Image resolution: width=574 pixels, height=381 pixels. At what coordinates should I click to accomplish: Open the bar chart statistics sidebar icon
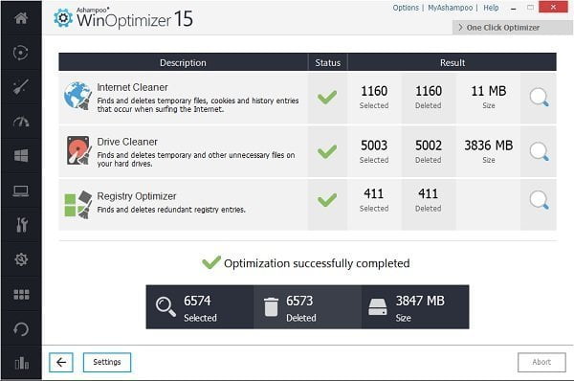click(x=22, y=363)
